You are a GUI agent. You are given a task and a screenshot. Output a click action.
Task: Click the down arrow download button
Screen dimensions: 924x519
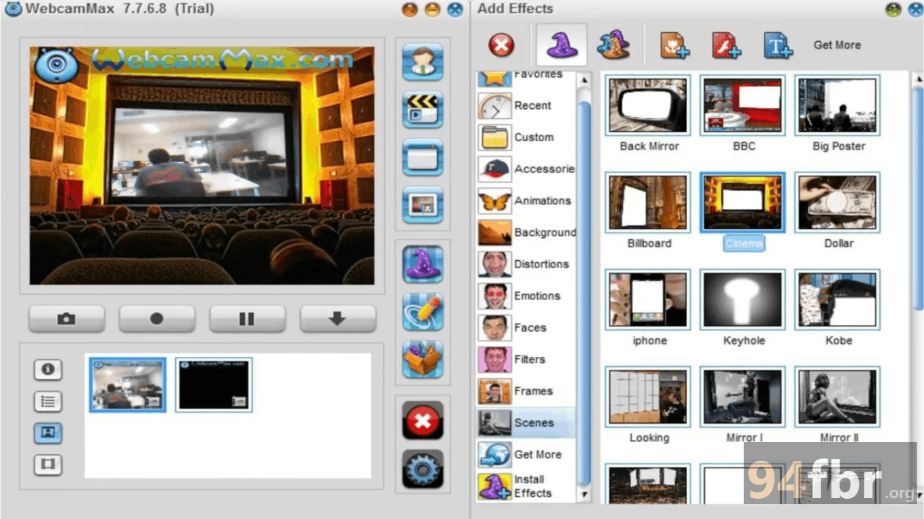coord(338,318)
